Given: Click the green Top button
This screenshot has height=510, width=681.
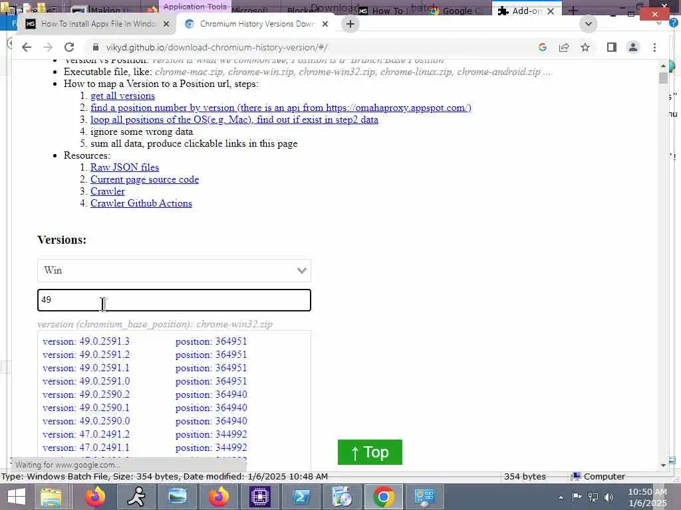Looking at the screenshot, I should point(370,452).
